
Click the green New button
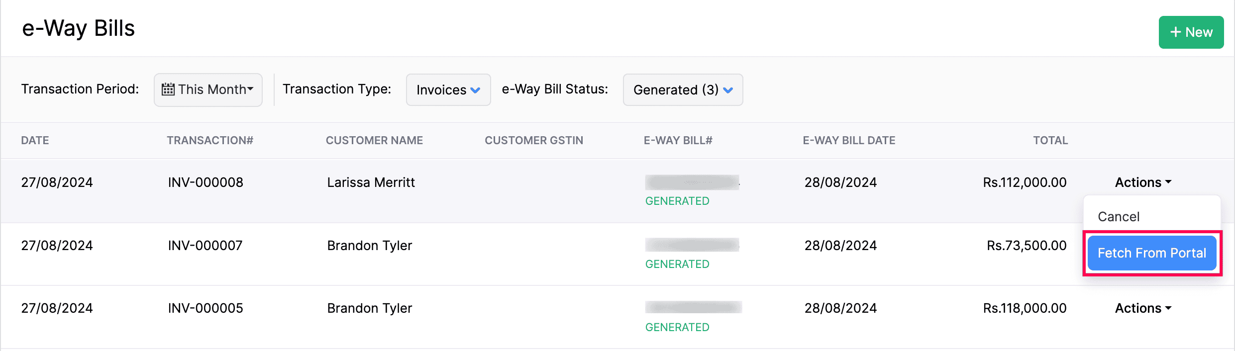pos(1191,32)
